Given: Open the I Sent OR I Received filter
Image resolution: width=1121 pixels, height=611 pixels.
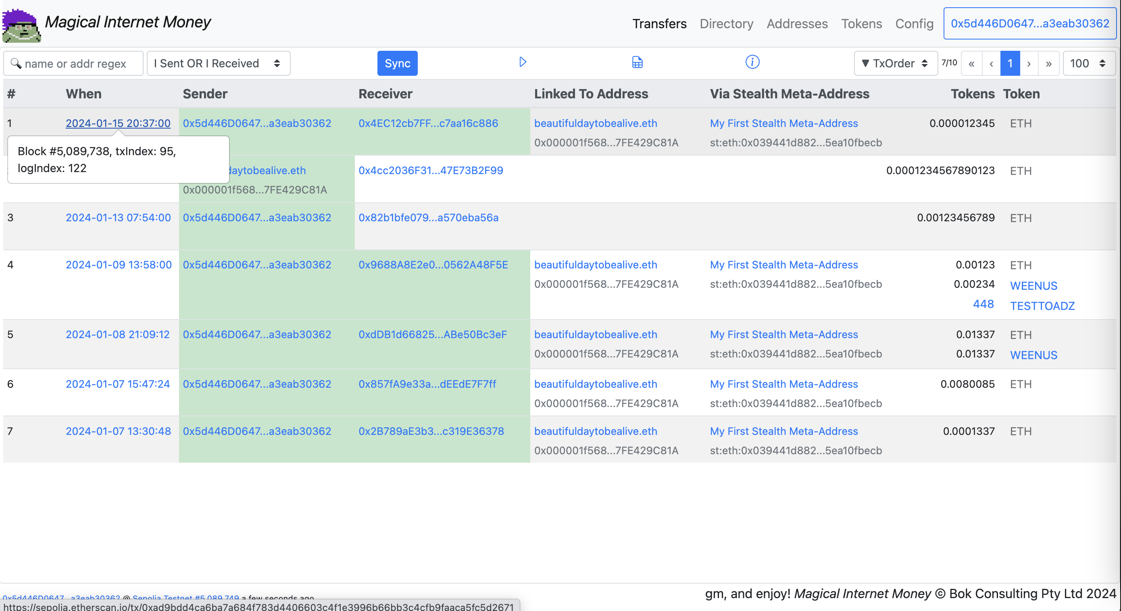Looking at the screenshot, I should (x=218, y=64).
